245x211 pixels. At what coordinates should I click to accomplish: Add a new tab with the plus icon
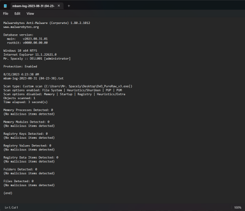pos(69,6)
